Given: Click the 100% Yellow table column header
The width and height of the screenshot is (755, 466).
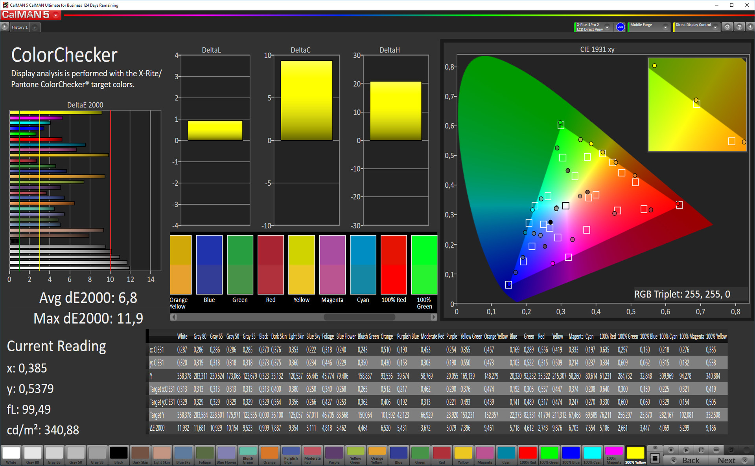Looking at the screenshot, I should pos(716,336).
